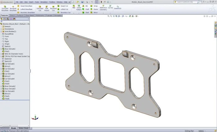Select Mirror3 in the feature tree
Viewport: 217px width, 132px height.
7,93
